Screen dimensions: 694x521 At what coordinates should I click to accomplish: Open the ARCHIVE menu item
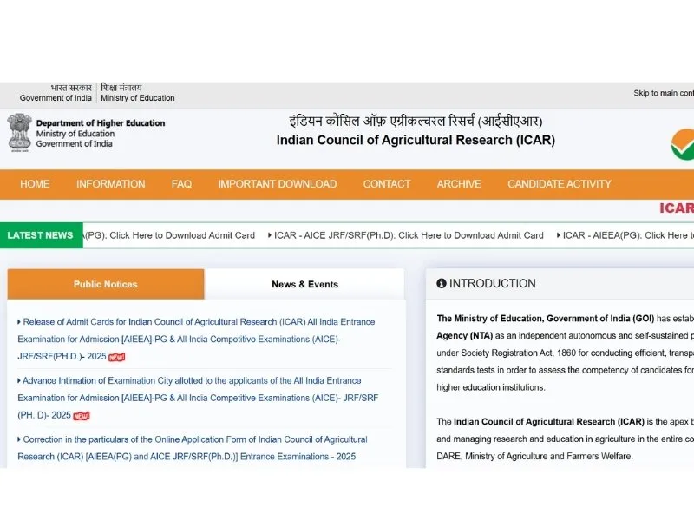[459, 184]
